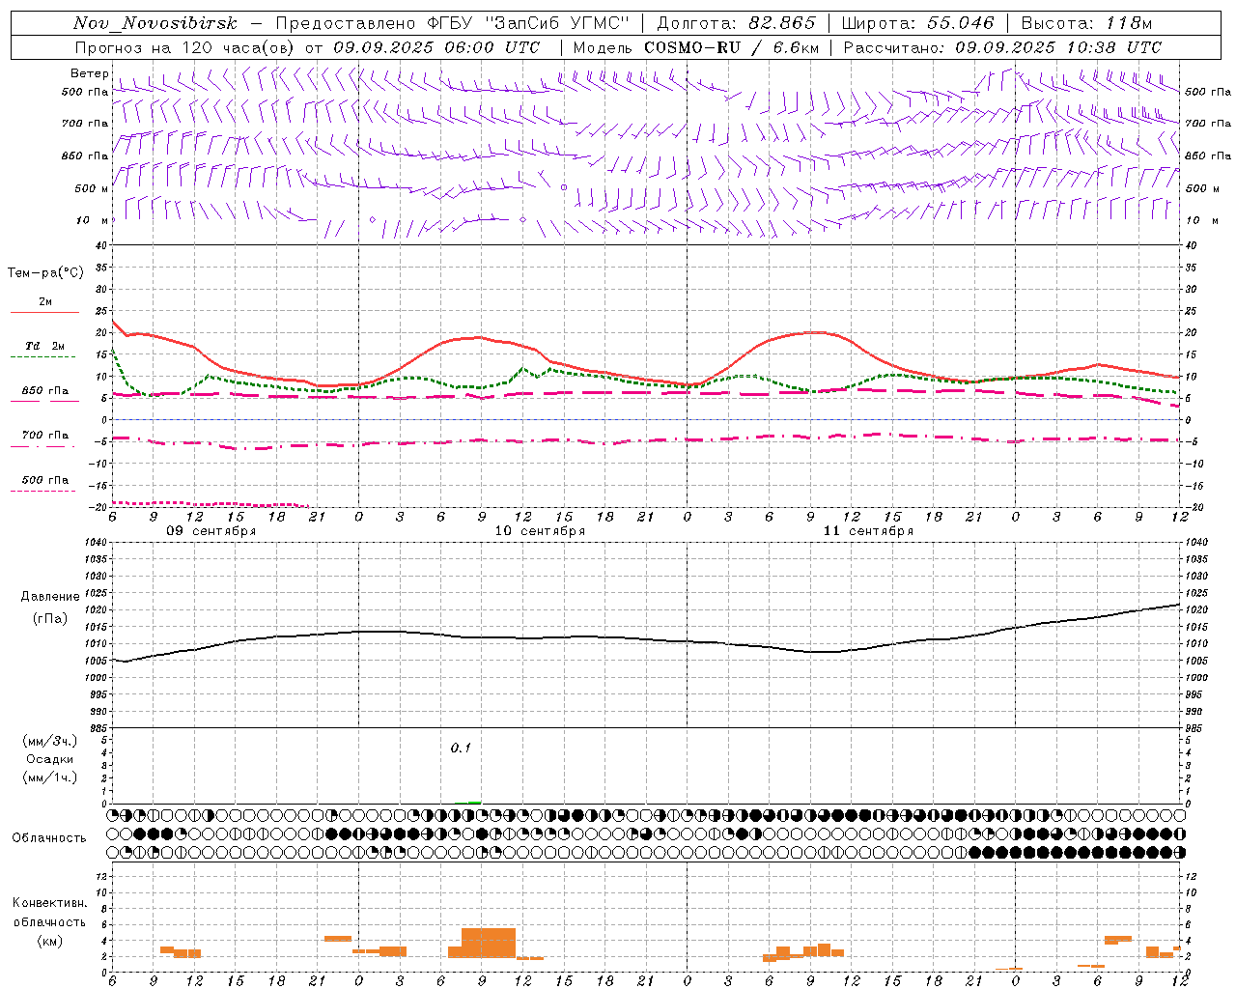
Task: Click the '0.1' precipitation value
Action: coord(461,749)
